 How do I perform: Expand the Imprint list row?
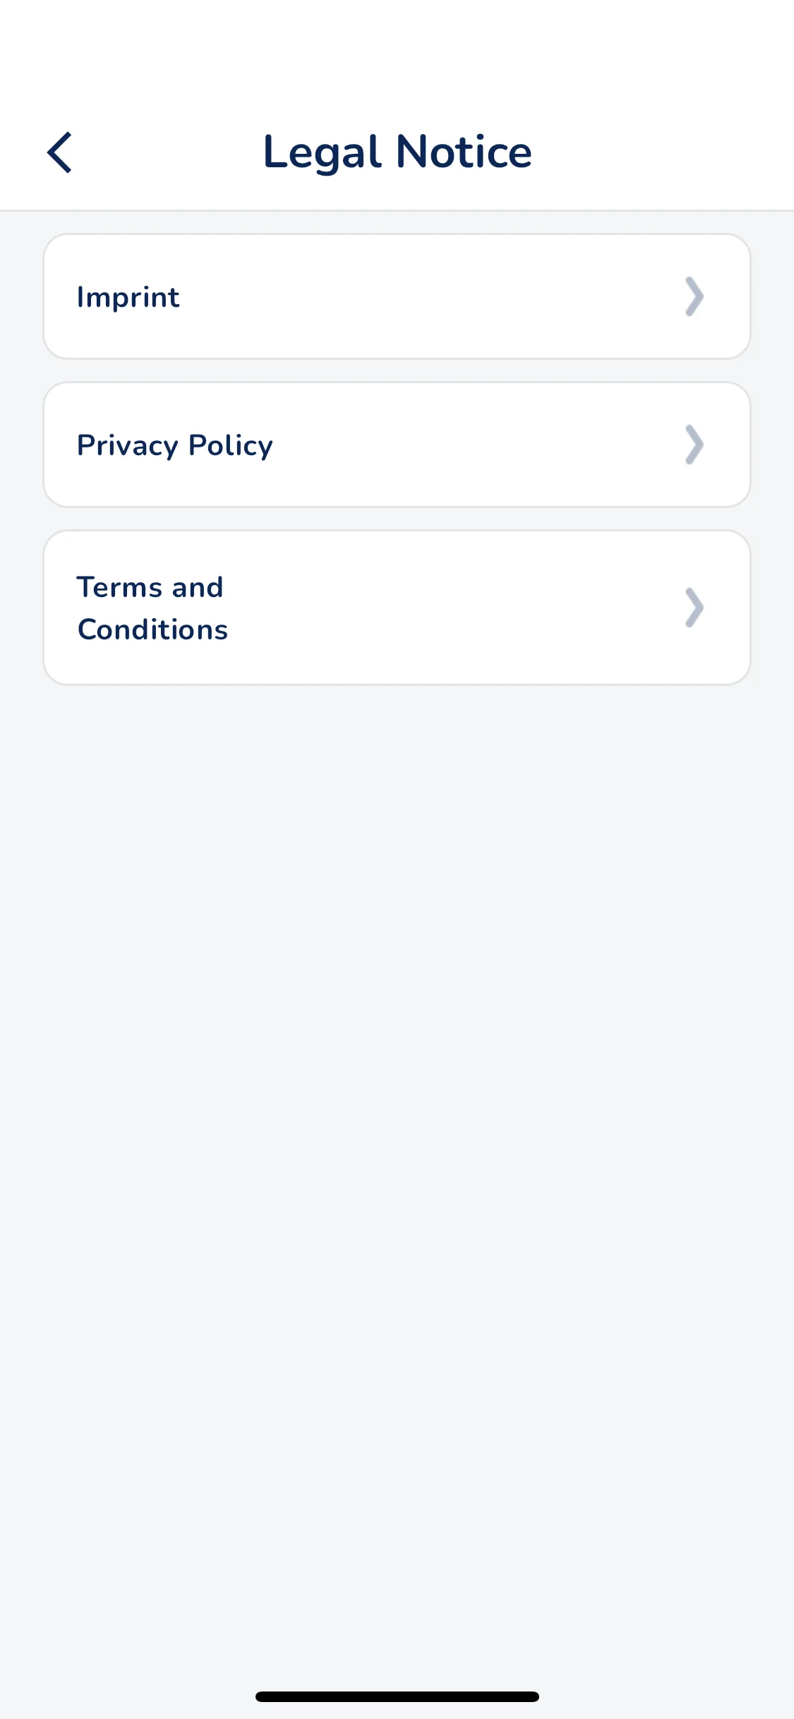(397, 296)
